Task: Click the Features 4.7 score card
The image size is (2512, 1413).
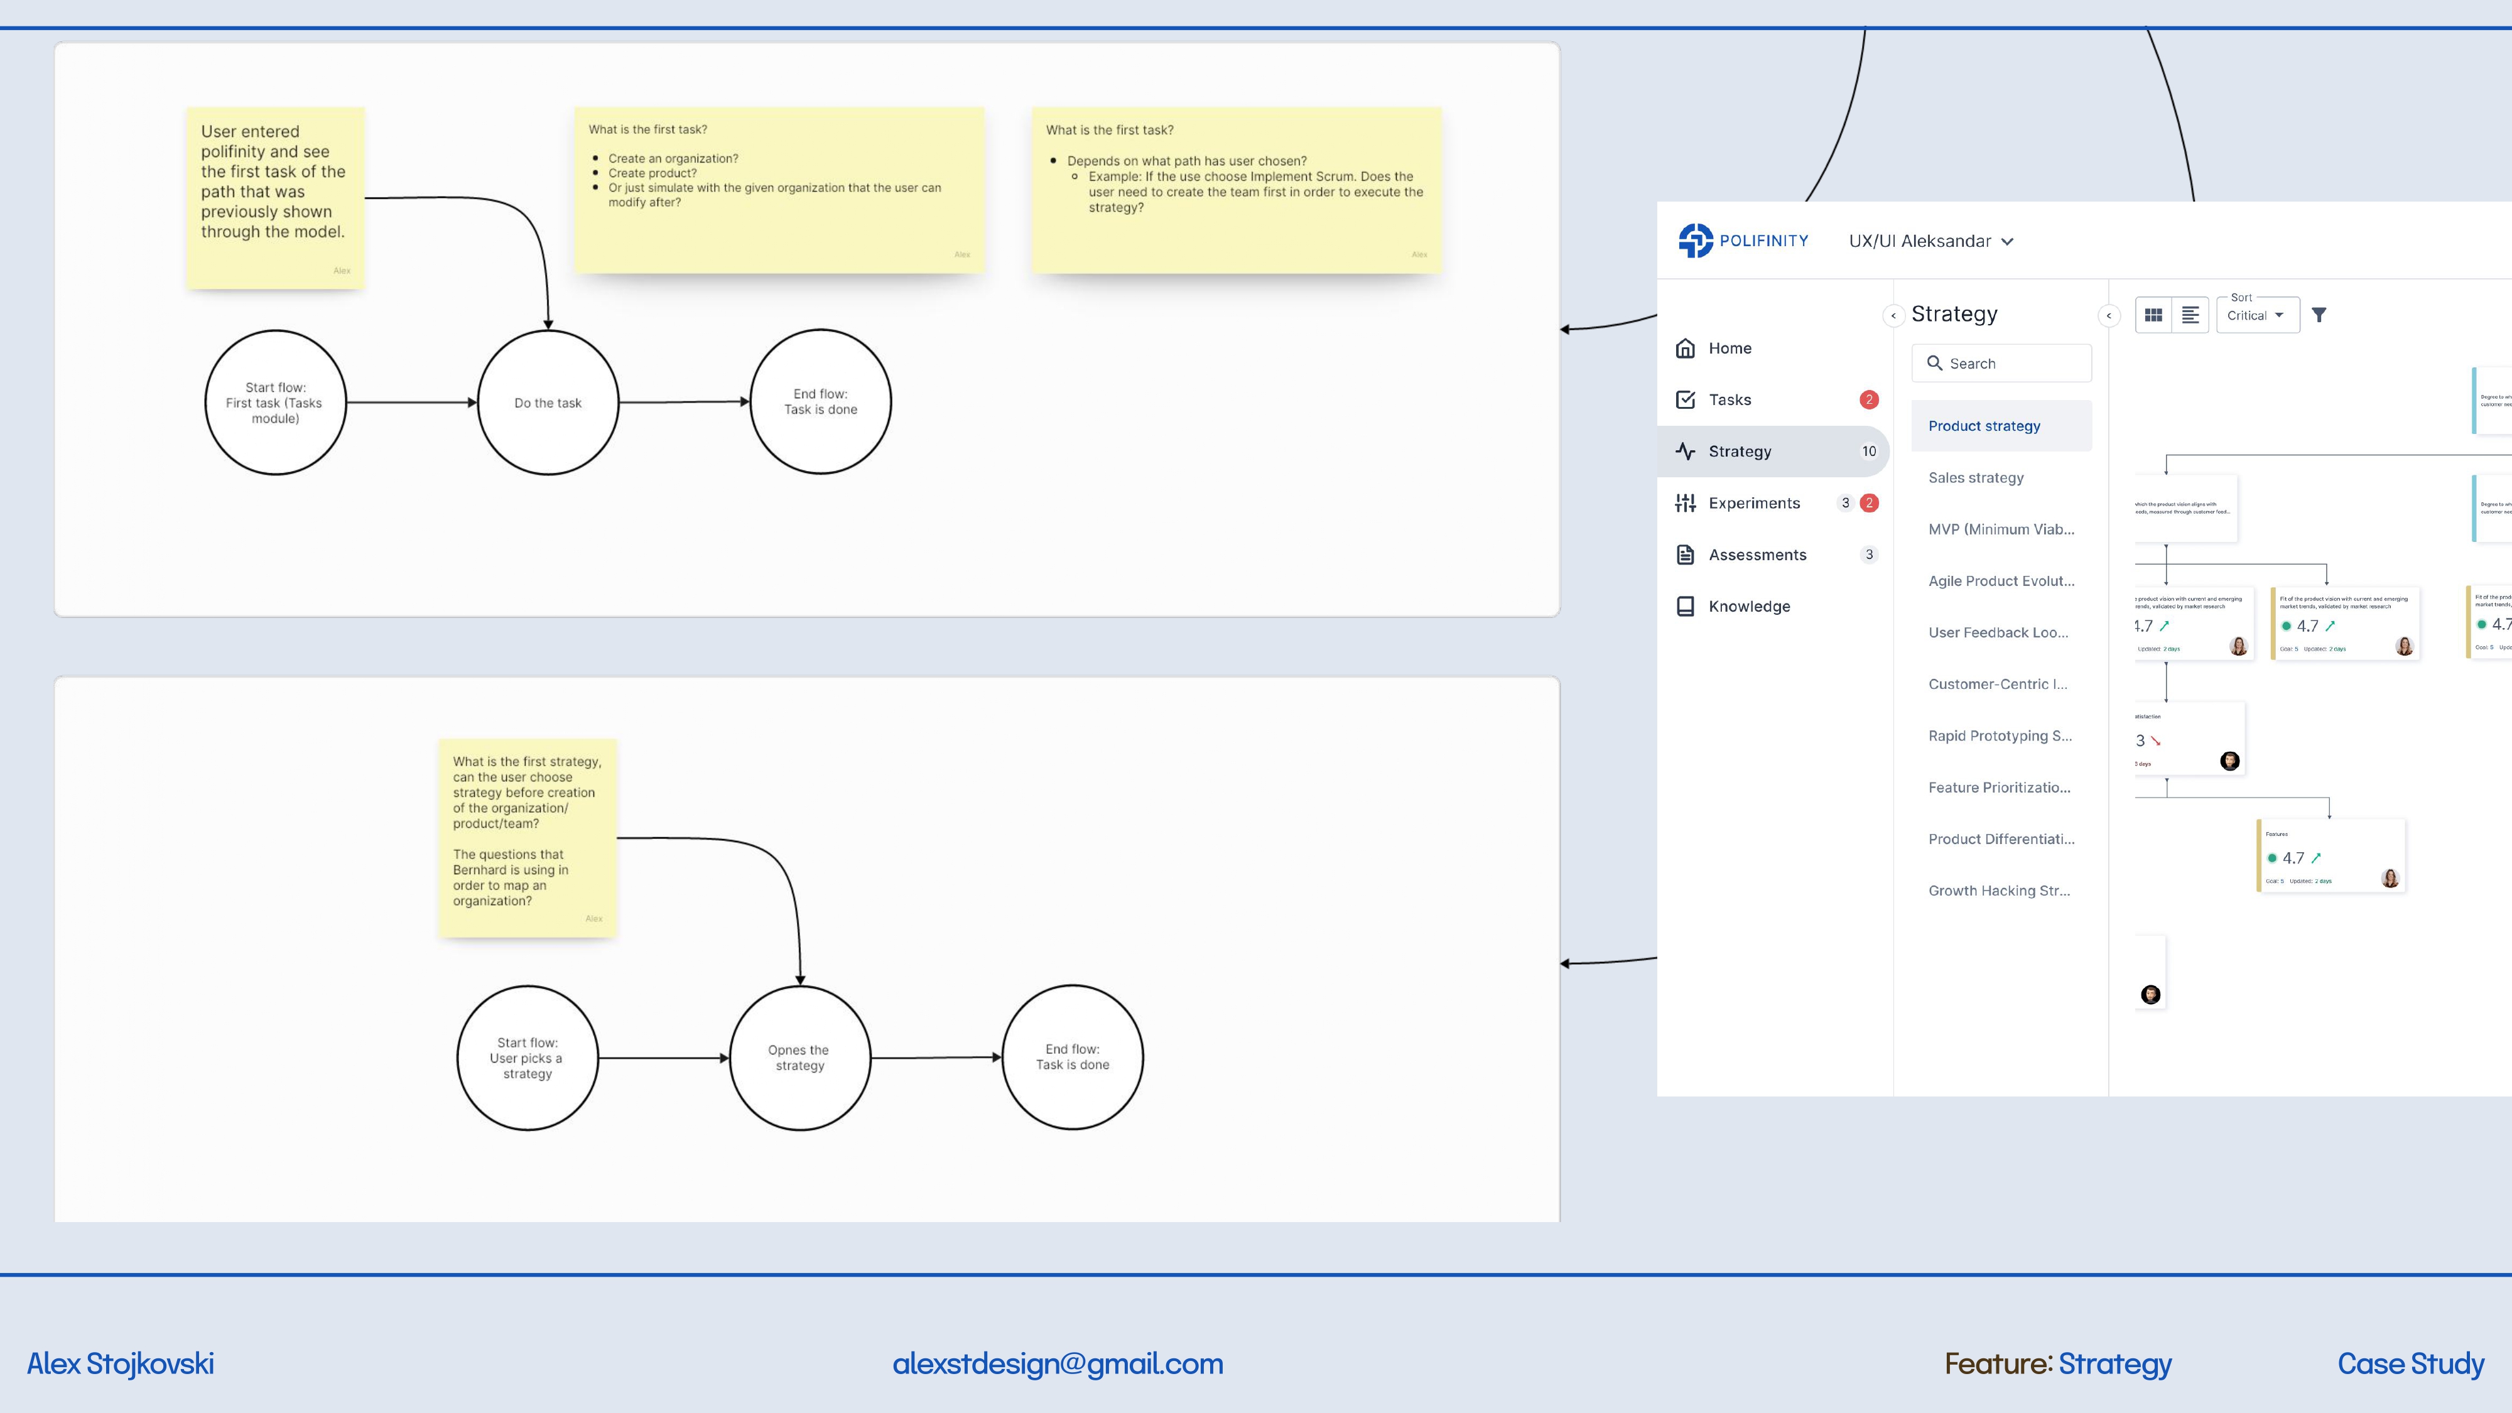Action: [x=2331, y=856]
